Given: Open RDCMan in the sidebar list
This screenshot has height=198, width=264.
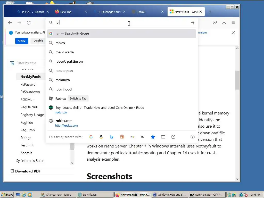Looking at the screenshot, I should tap(27, 100).
